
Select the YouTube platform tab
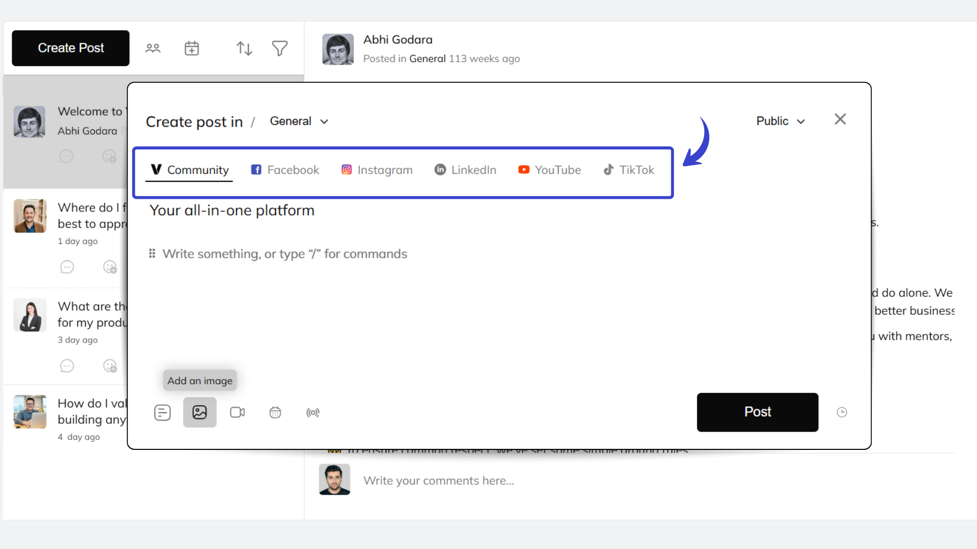pos(549,170)
